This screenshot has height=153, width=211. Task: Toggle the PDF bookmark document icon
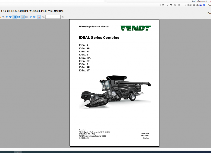pos(39,17)
